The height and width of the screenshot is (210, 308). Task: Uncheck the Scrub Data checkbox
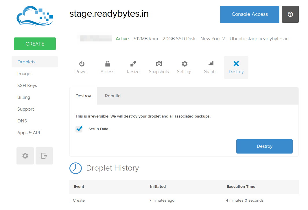click(x=79, y=129)
